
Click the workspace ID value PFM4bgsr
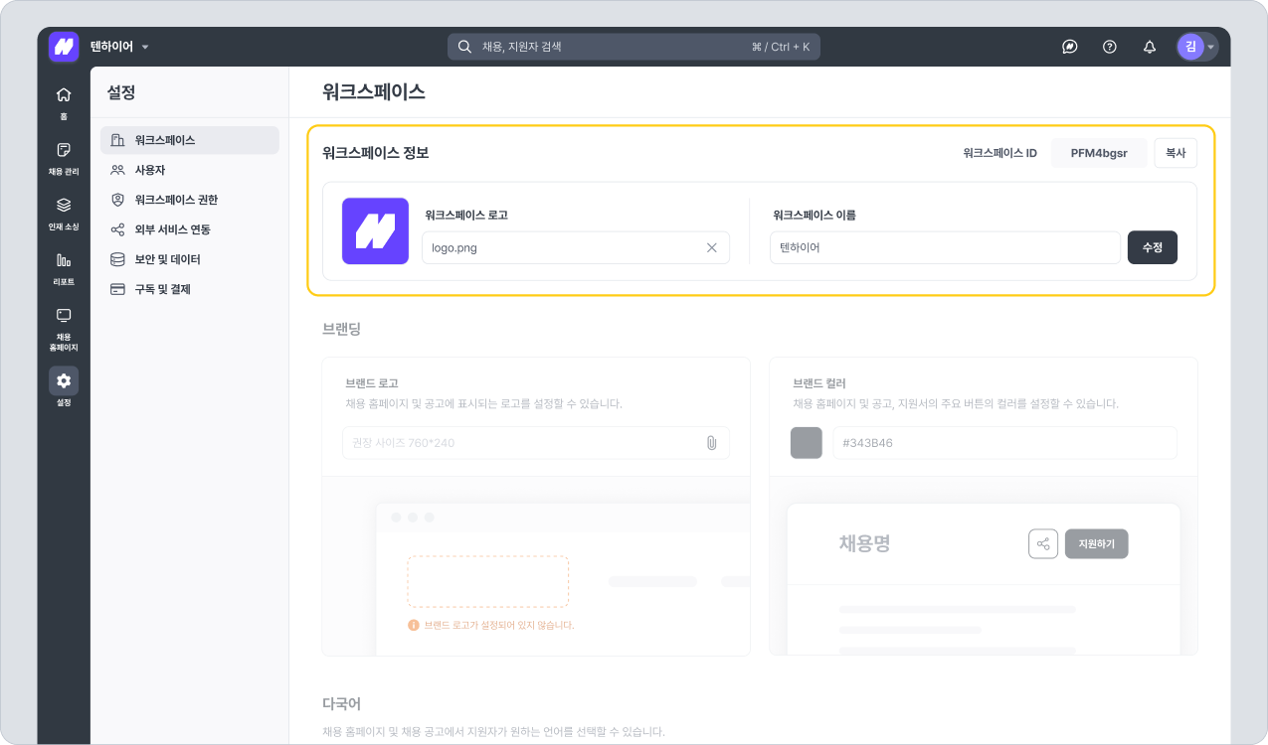1099,153
